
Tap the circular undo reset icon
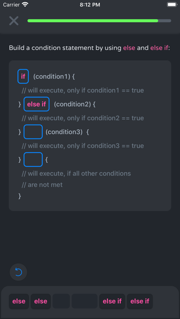coord(18,272)
